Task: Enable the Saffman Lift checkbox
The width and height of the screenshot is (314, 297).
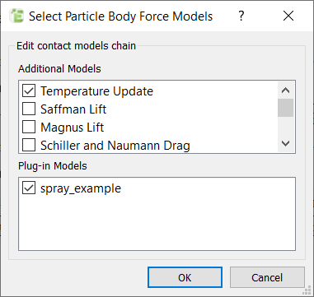Action: 29,109
